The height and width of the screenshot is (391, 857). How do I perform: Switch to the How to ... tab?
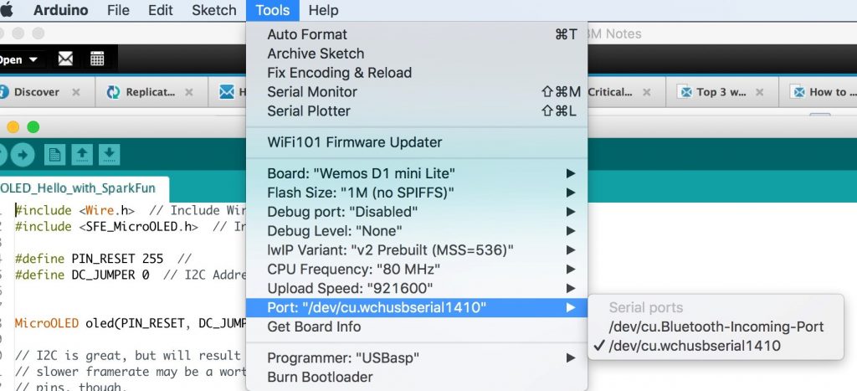[x=819, y=92]
